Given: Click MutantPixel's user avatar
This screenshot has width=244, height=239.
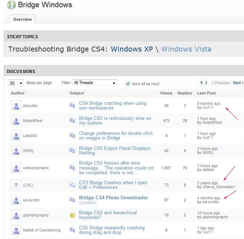Looking at the screenshot, I should point(16,121).
